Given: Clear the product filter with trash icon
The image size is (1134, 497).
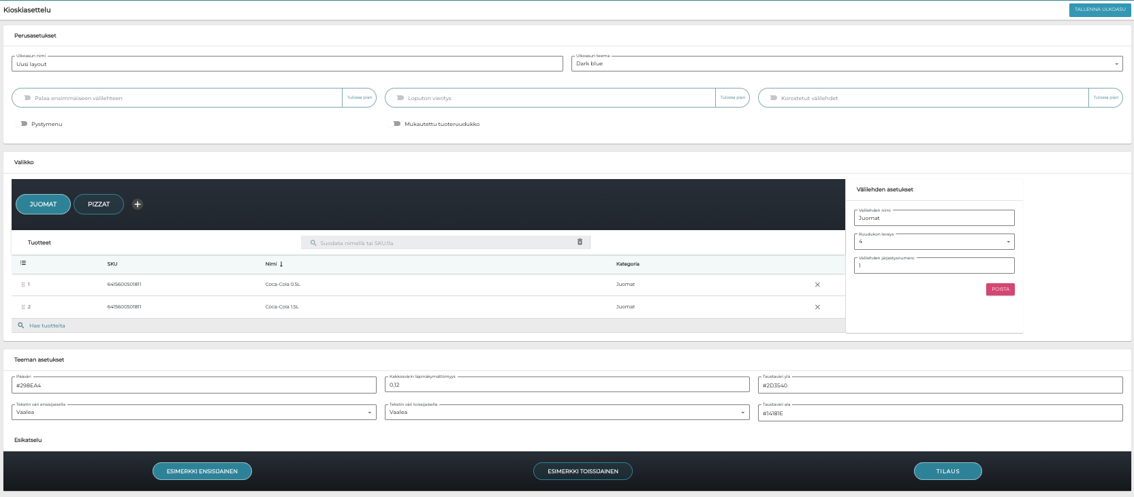Looking at the screenshot, I should 580,242.
